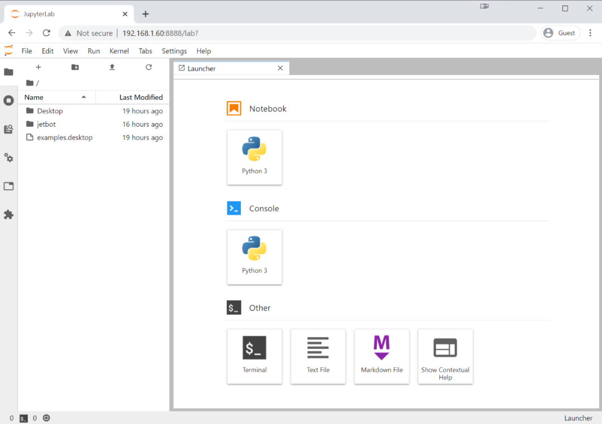The width and height of the screenshot is (602, 424).
Task: Click the Guest profile button
Action: pyautogui.click(x=561, y=33)
